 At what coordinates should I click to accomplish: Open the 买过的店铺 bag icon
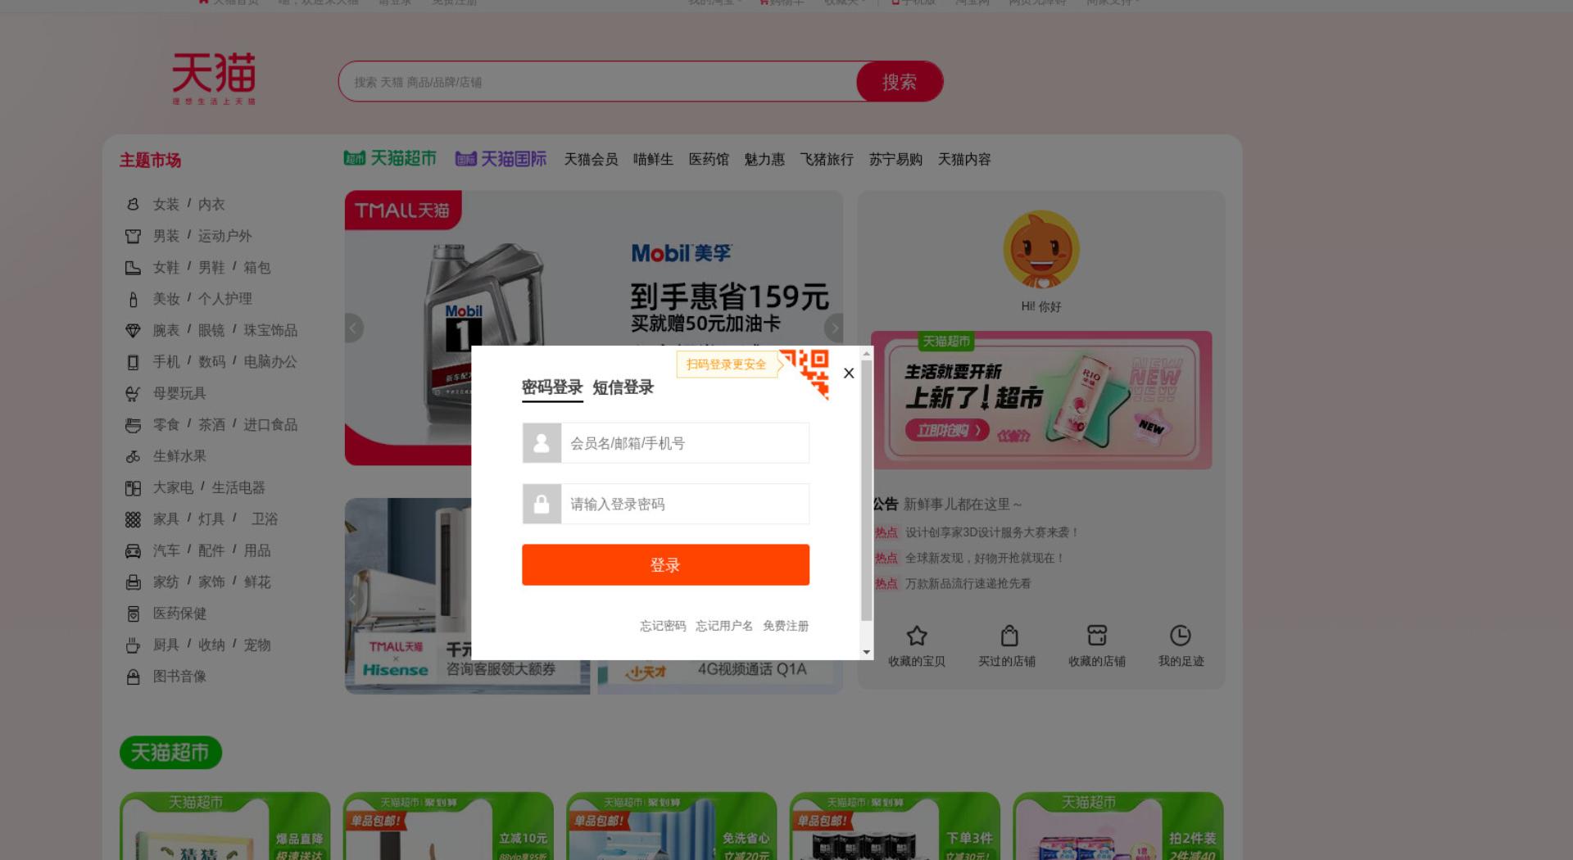[1009, 636]
